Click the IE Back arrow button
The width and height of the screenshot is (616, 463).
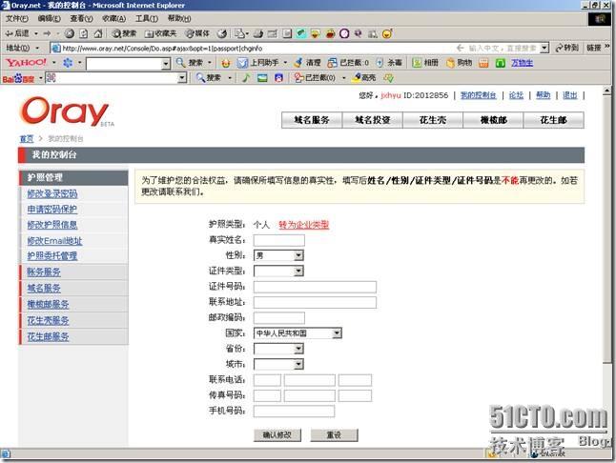coord(17,33)
